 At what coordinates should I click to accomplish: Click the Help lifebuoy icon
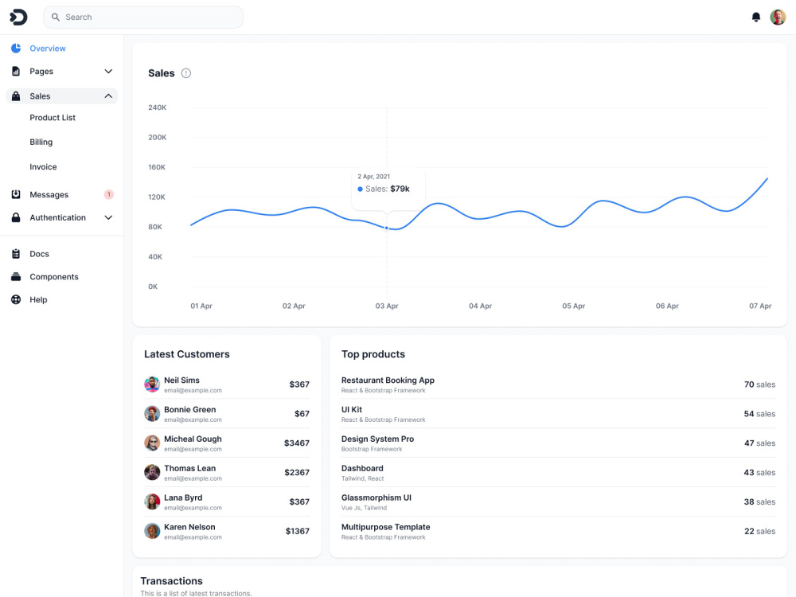(x=16, y=299)
